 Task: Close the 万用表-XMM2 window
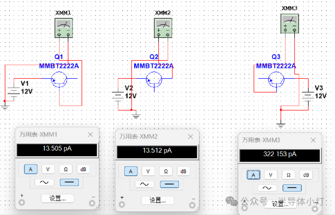coord(190,137)
